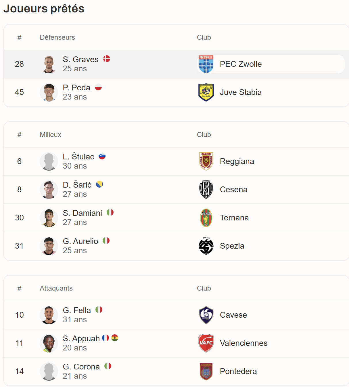Click the Valenciennes club name
The height and width of the screenshot is (387, 349).
click(243, 343)
